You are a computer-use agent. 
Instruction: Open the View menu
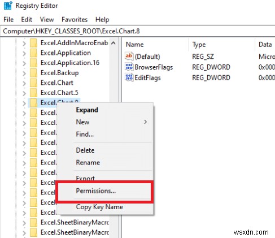click(47, 20)
